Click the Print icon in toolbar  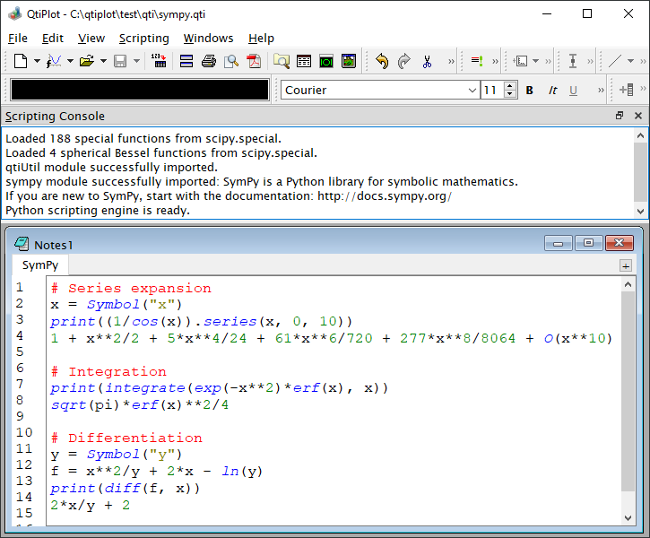[209, 61]
